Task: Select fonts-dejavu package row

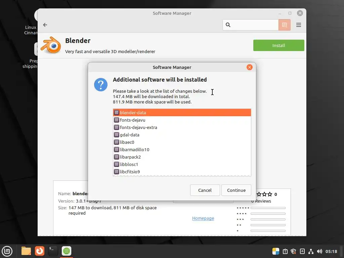Action: [x=182, y=120]
